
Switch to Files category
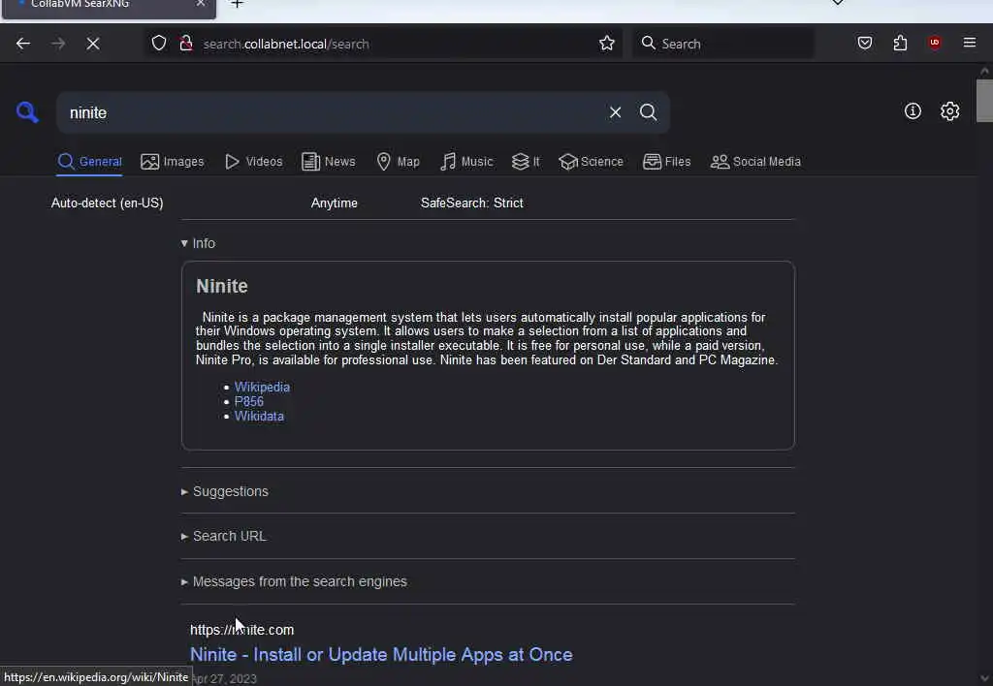coord(666,162)
